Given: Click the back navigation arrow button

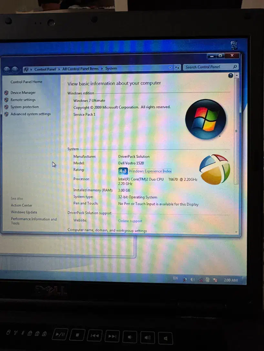Looking at the screenshot, I should [x=7, y=70].
